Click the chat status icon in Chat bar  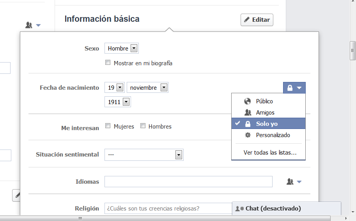pos(239,209)
